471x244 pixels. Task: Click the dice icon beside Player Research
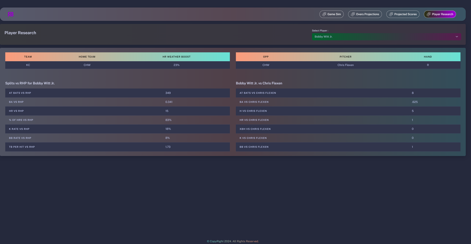[428, 14]
